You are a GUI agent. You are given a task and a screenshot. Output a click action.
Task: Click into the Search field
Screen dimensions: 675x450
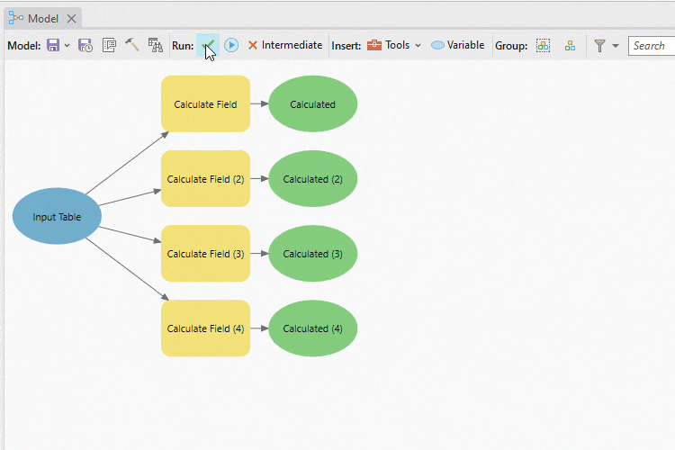[x=651, y=45]
